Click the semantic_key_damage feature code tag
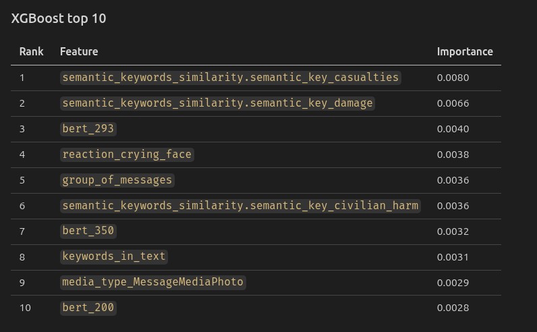 coord(217,103)
